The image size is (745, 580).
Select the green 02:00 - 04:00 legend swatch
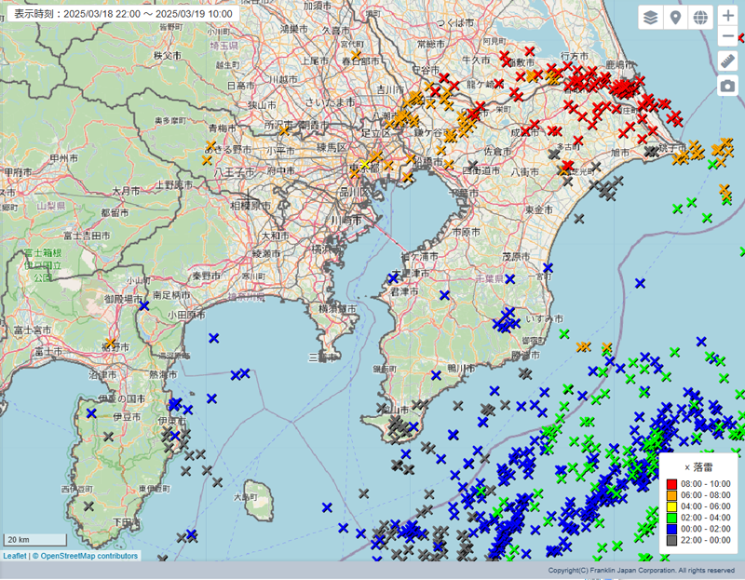[671, 518]
